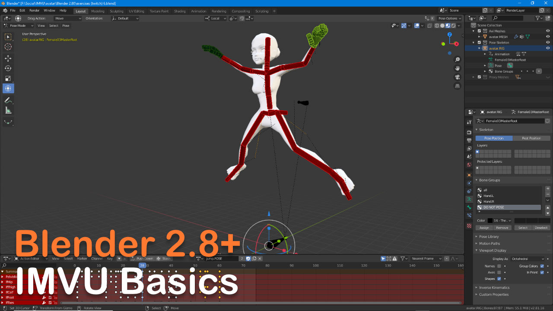Open the Object properties tab
Image resolution: width=553 pixels, height=311 pixels.
(469, 175)
